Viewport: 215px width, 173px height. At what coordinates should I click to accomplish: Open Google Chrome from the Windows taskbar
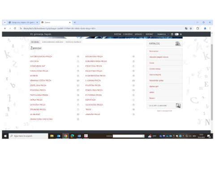click(x=65, y=136)
